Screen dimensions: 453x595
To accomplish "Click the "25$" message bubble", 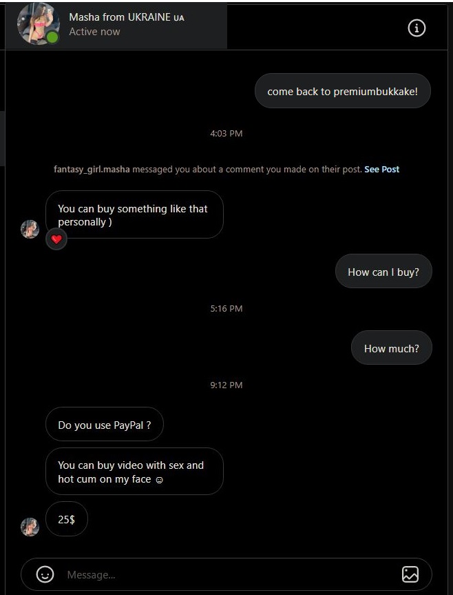I will [x=66, y=519].
